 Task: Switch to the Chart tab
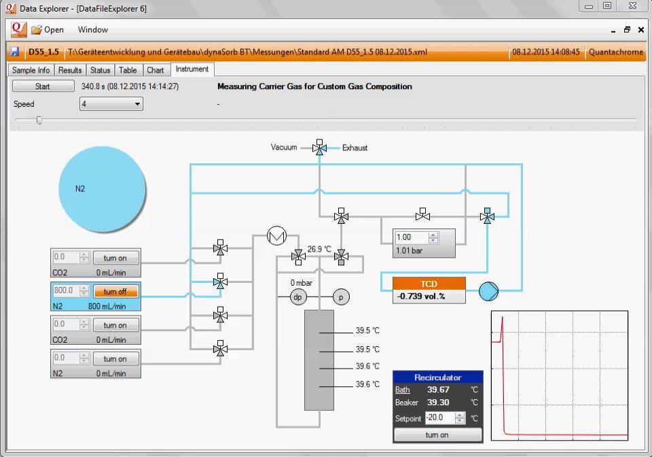[x=155, y=70]
